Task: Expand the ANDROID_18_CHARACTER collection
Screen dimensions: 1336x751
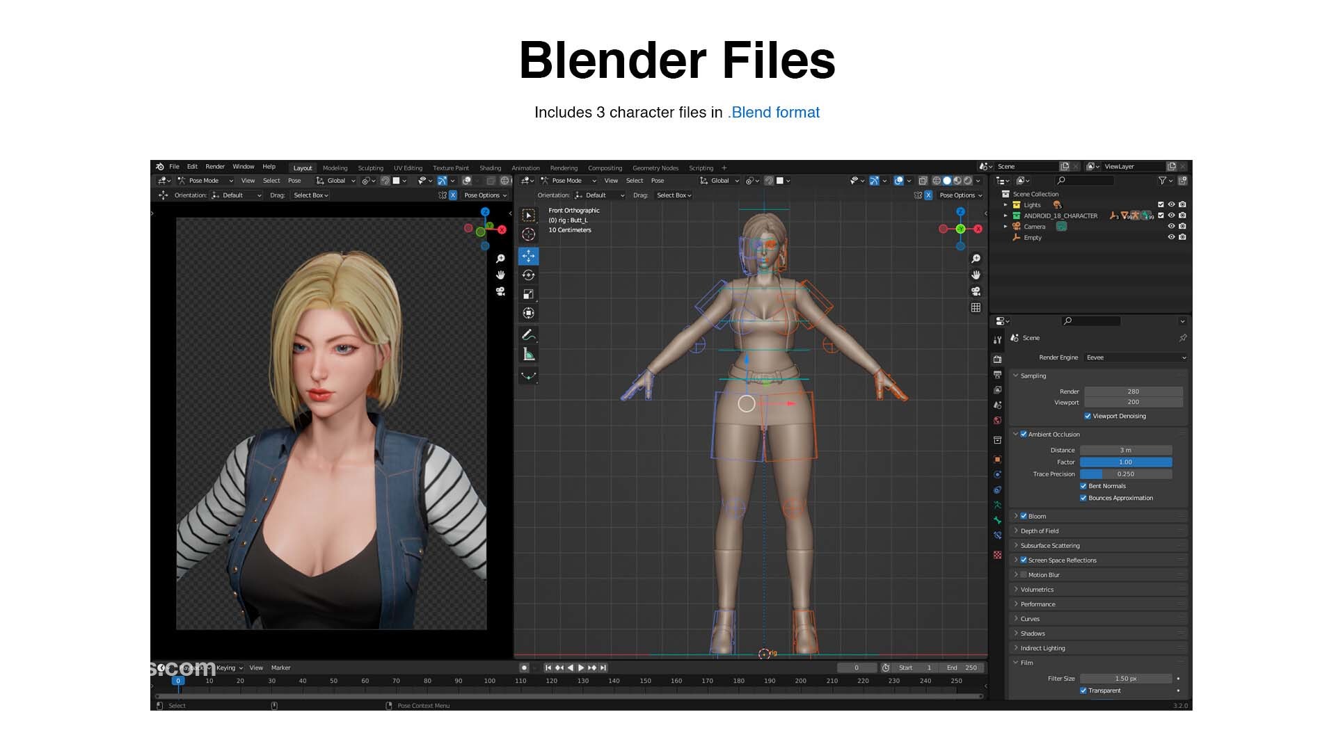Action: (x=1005, y=216)
